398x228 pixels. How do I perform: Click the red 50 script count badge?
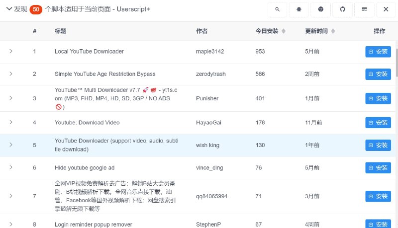pos(36,9)
